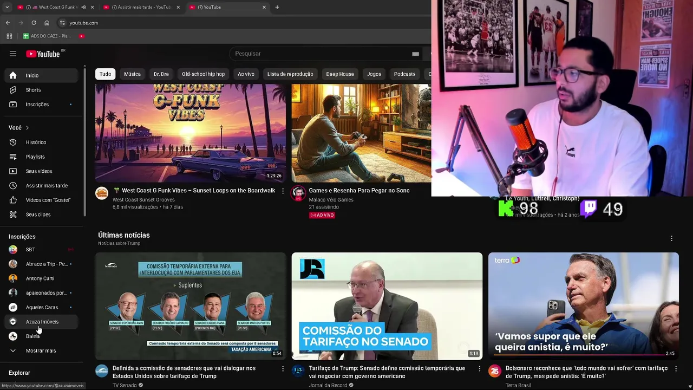Image resolution: width=693 pixels, height=390 pixels.
Task: Select the Tudo filter chip
Action: click(x=105, y=74)
